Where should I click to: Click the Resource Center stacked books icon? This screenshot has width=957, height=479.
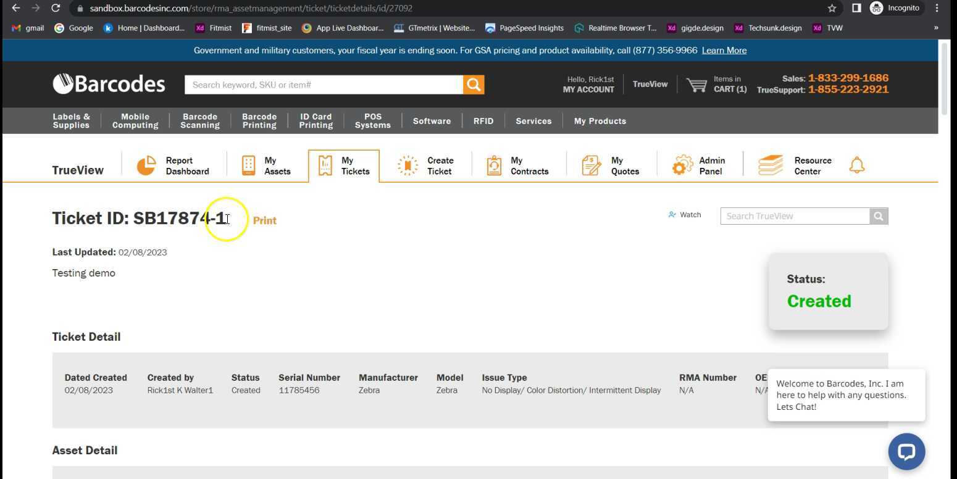(x=770, y=165)
